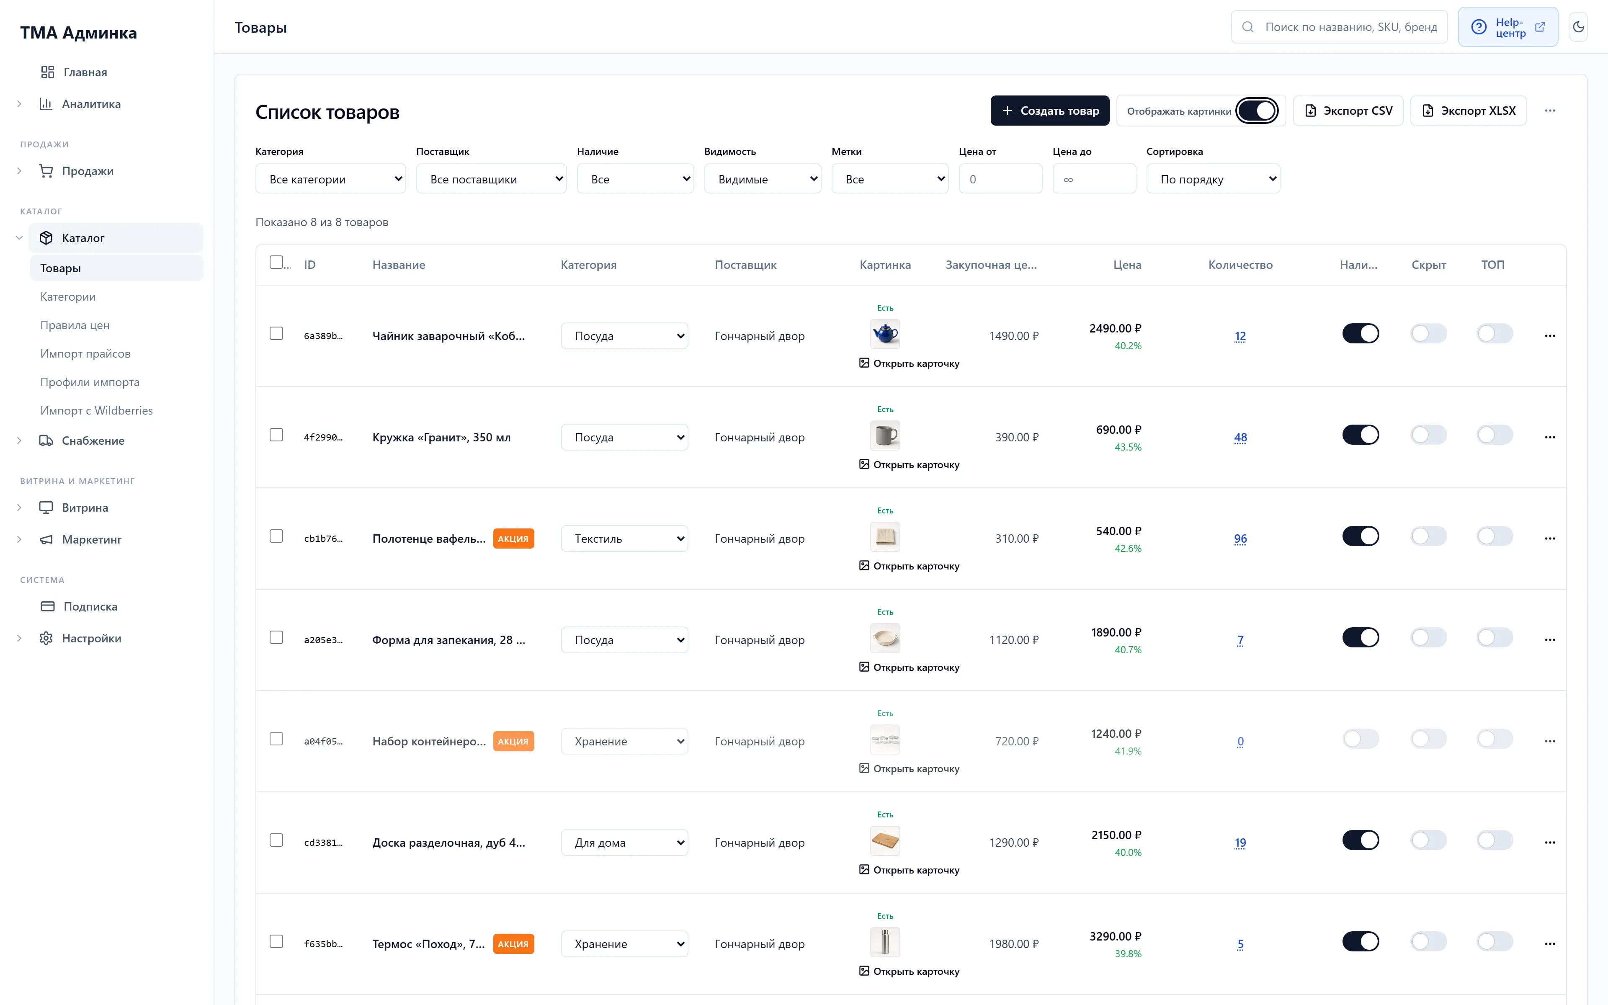Change Текстиль category of Полотенце вафельное
This screenshot has width=1608, height=1005.
click(624, 539)
